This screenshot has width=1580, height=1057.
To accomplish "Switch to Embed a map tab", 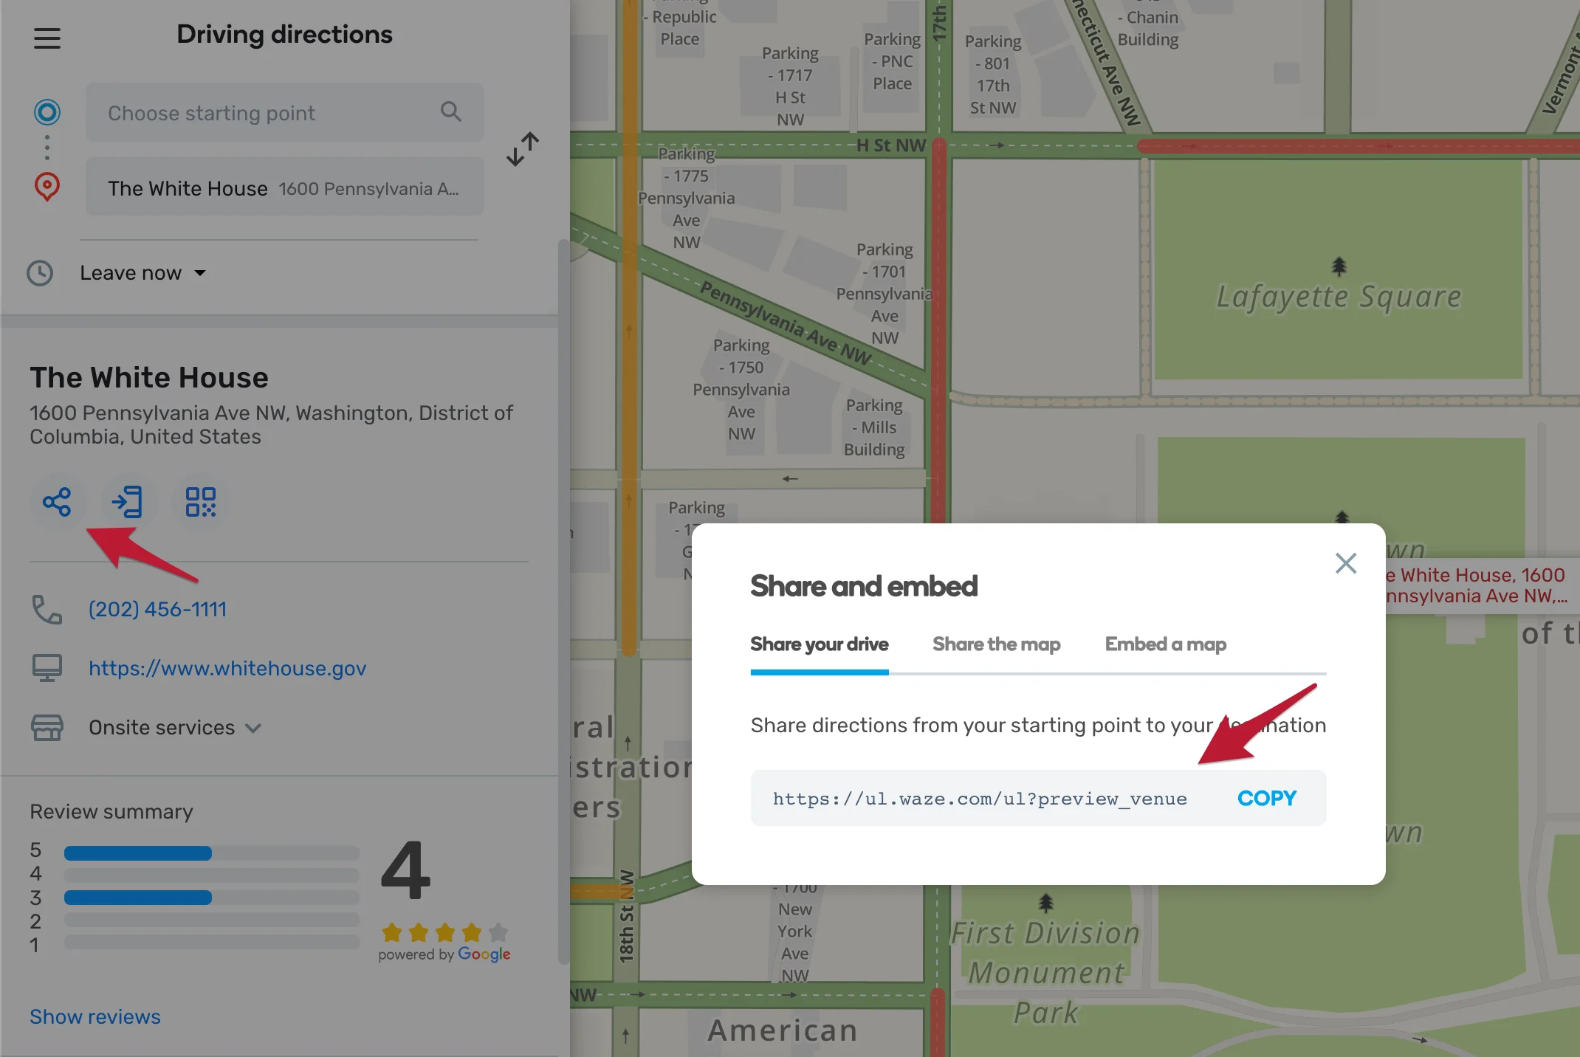I will pos(1166,644).
